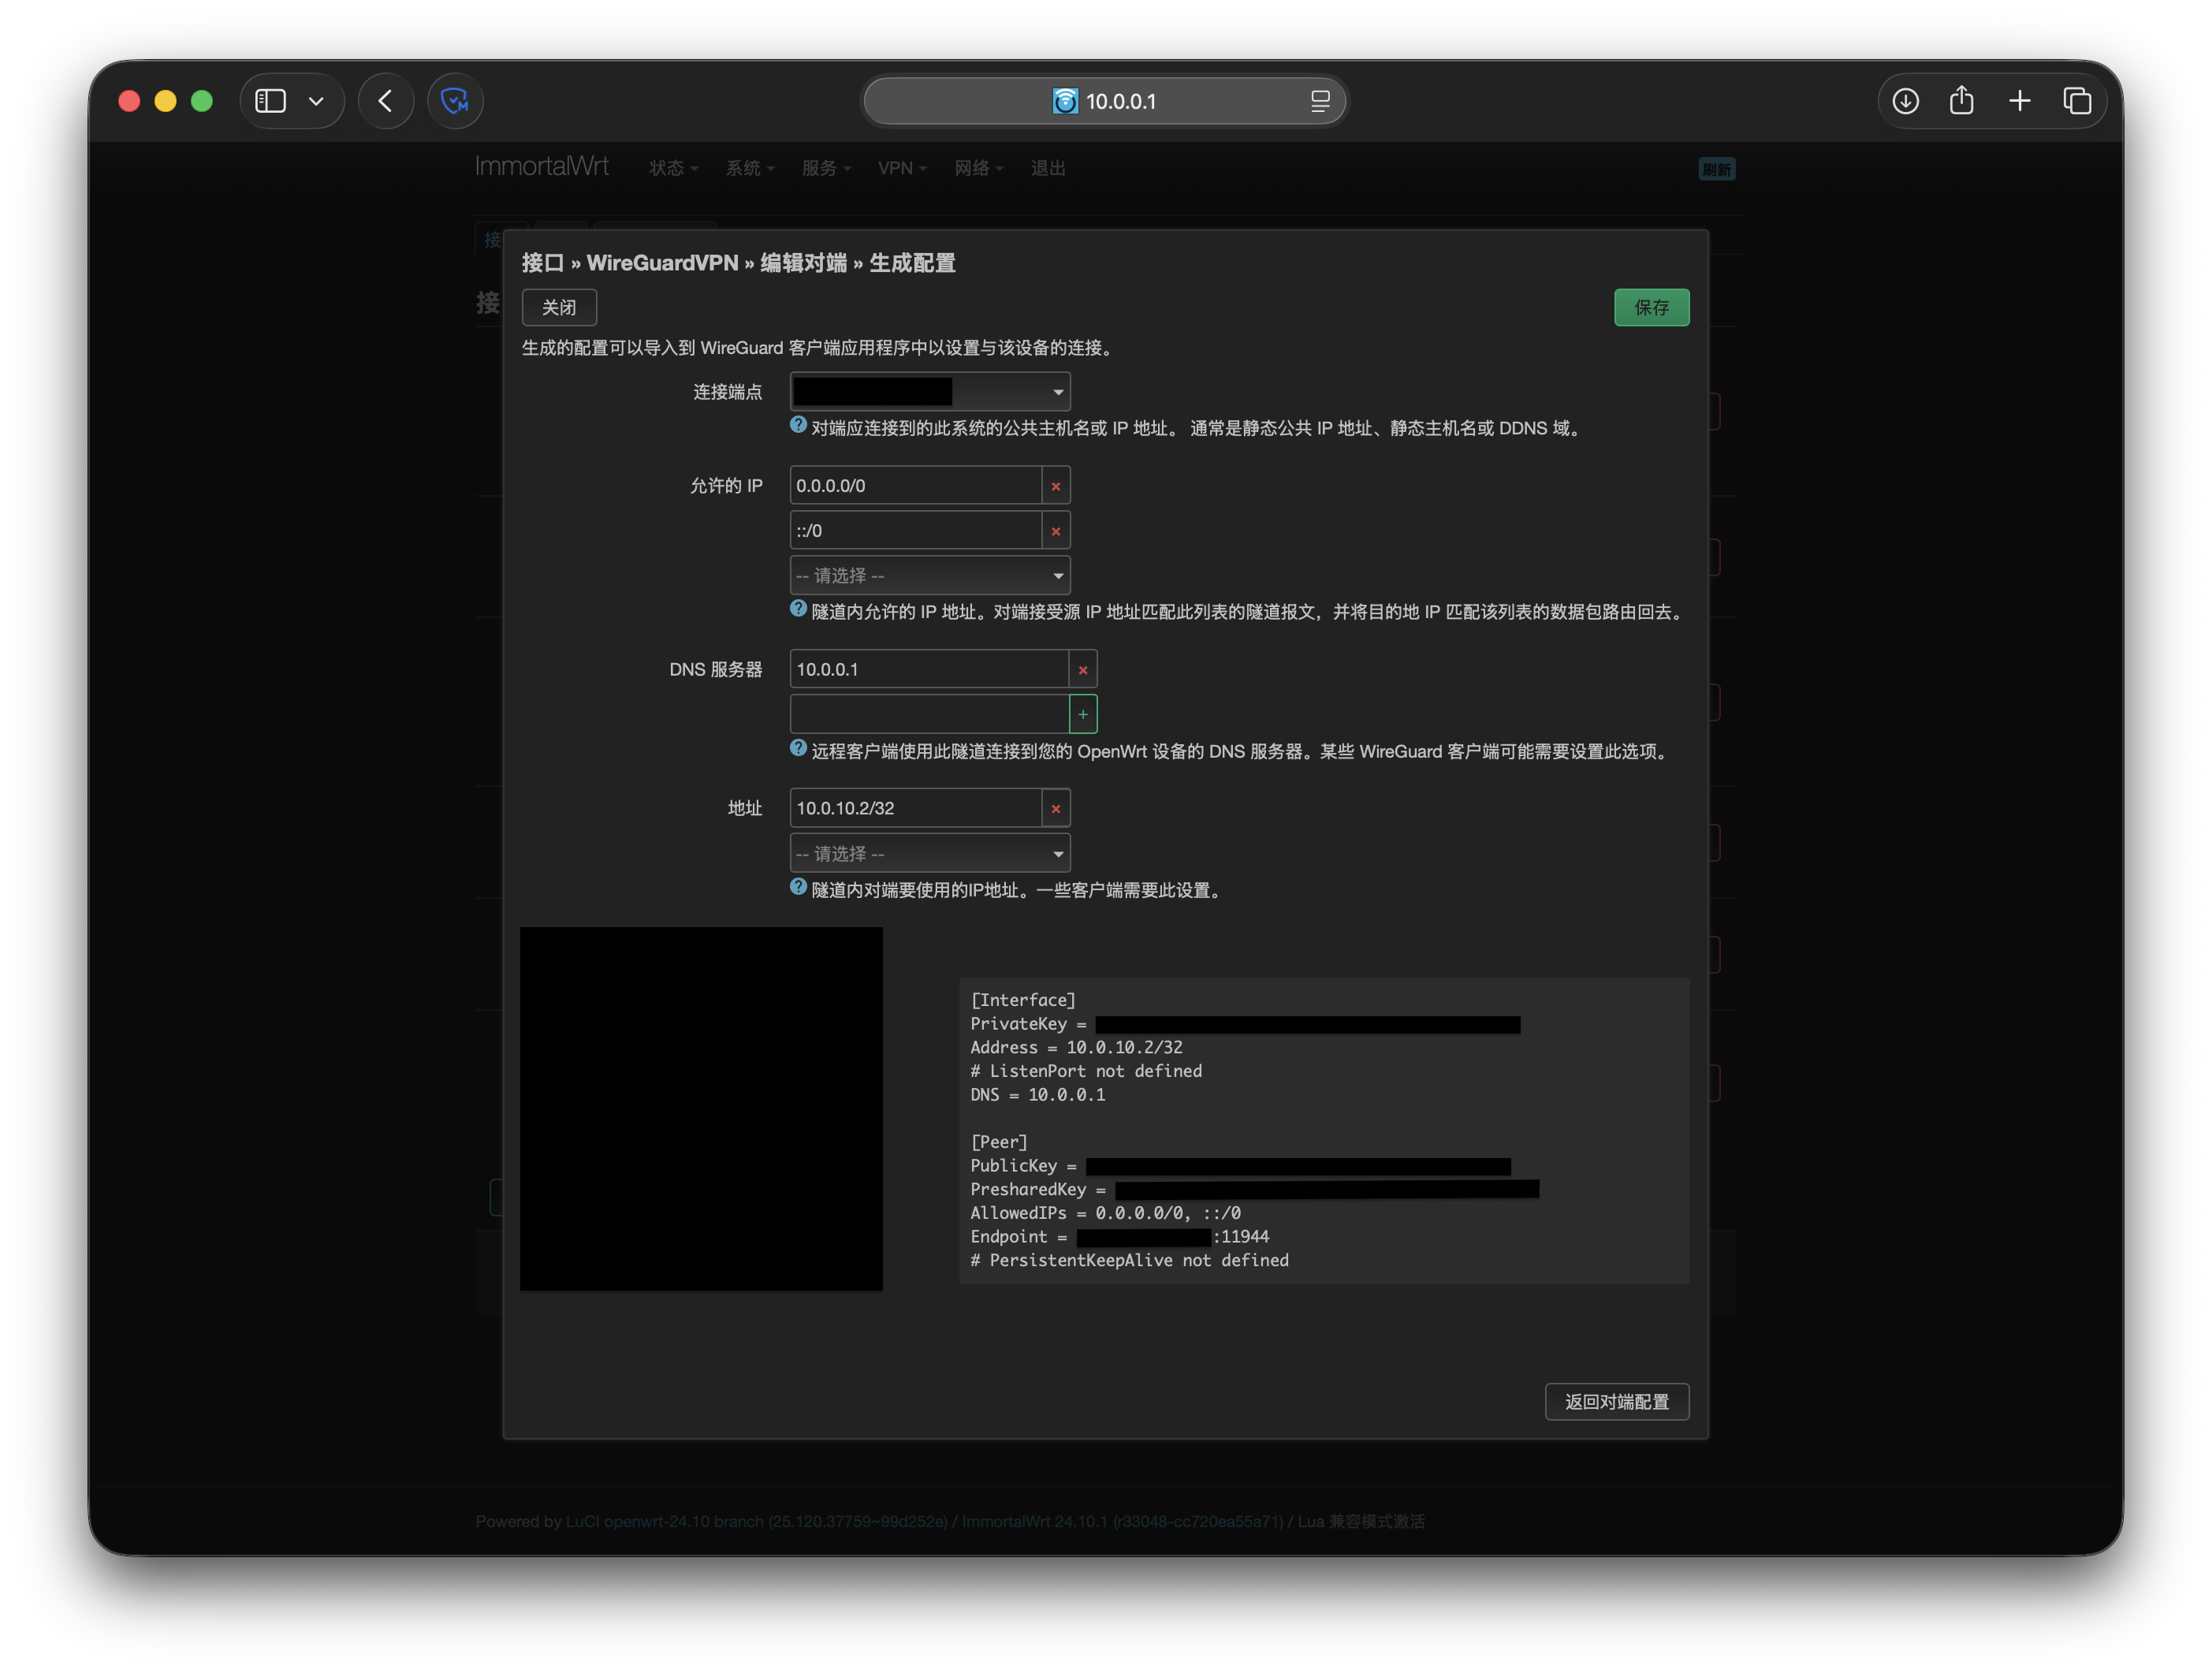Remove the 0.0.0.0/0 allowed IP entry

[x=1055, y=486]
